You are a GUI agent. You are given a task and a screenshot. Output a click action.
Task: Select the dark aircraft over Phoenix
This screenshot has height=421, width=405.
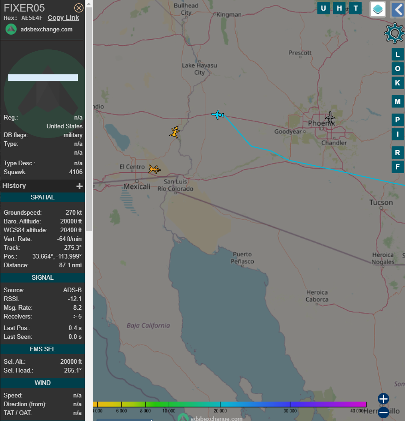click(x=330, y=118)
